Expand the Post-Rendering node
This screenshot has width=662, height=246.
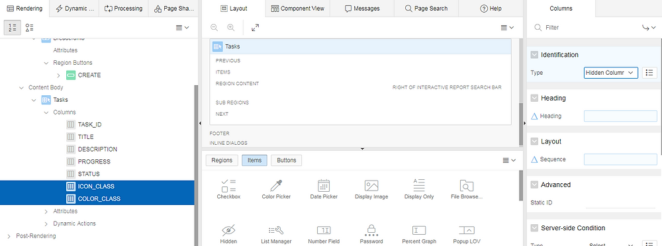[9, 236]
